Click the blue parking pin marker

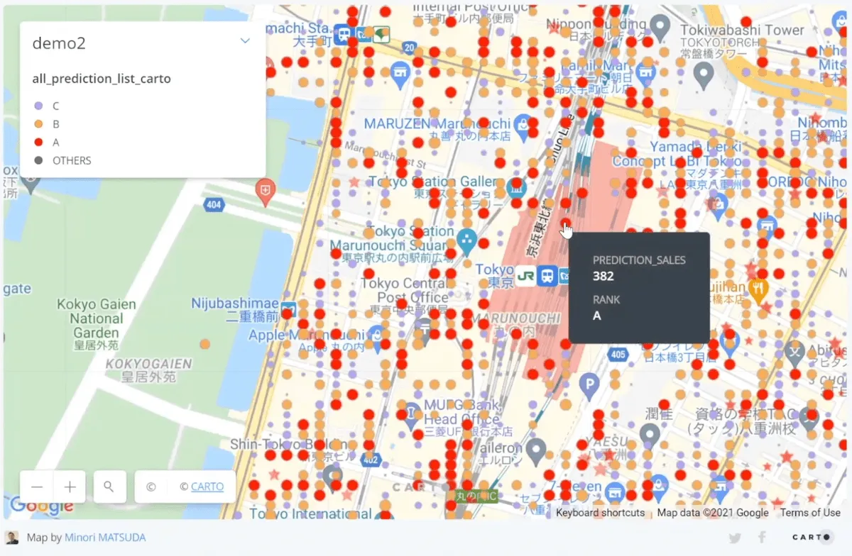(589, 385)
